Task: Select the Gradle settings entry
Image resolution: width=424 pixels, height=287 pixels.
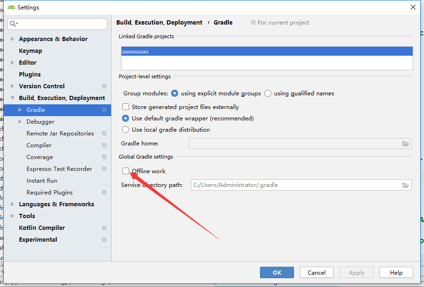Action: click(x=57, y=110)
